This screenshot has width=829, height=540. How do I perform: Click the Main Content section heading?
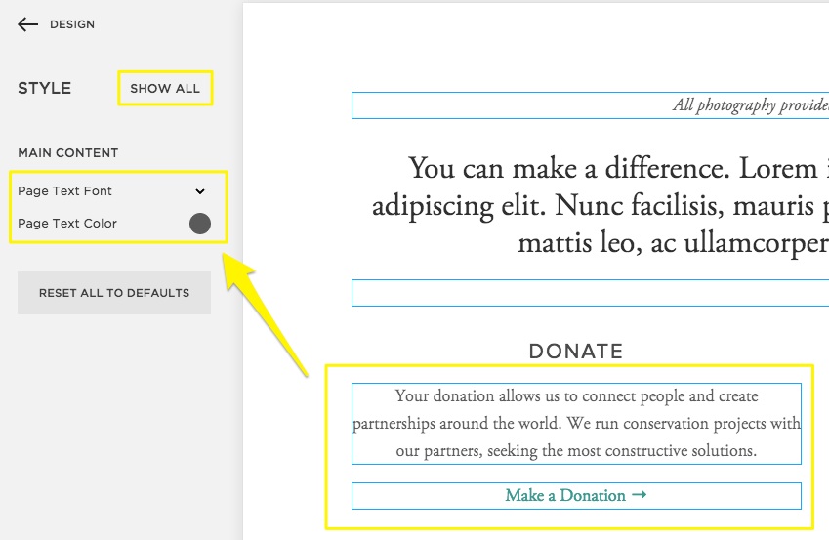(x=68, y=153)
